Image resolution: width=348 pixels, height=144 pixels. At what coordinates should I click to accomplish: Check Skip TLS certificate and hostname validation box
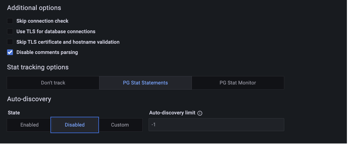pos(10,42)
